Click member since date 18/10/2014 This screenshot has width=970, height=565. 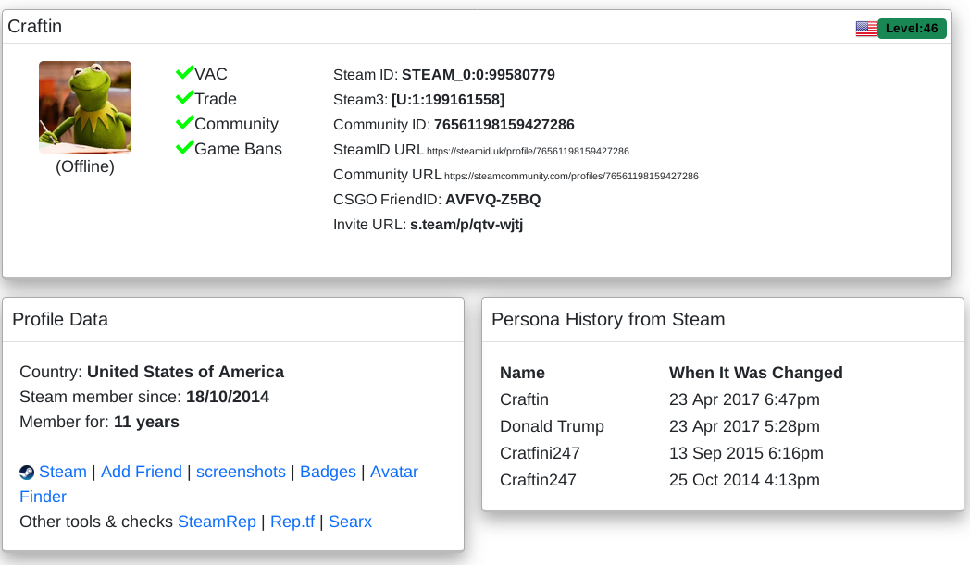[228, 397]
